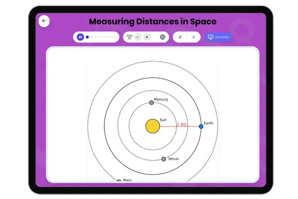Click the speaker audio icon
Image resolution: width=298 pixels, height=199 pixels.
pyautogui.click(x=80, y=37)
